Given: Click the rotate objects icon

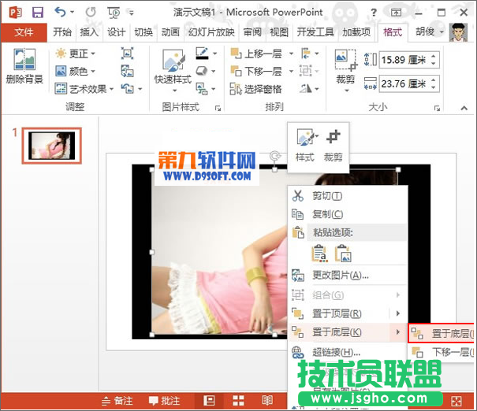Looking at the screenshot, I should 306,89.
